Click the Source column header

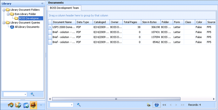(x=211, y=22)
